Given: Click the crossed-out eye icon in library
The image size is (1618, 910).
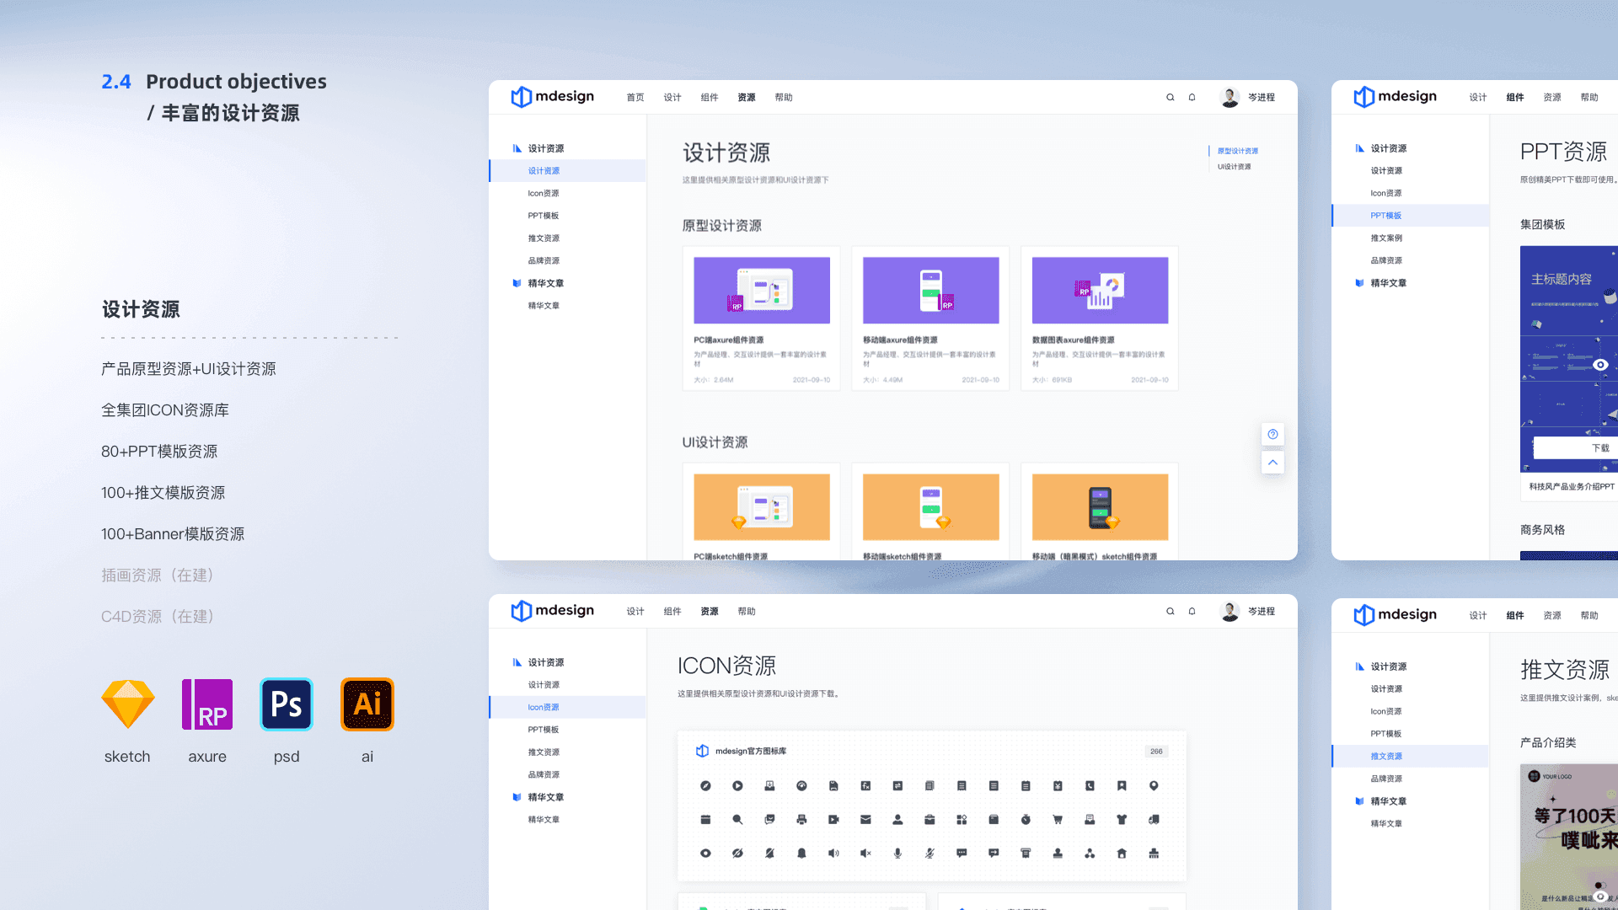Looking at the screenshot, I should tap(737, 854).
